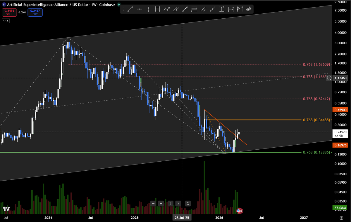351x222 pixels.
Task: Select the Price Range measure tool
Action: [222, 9]
